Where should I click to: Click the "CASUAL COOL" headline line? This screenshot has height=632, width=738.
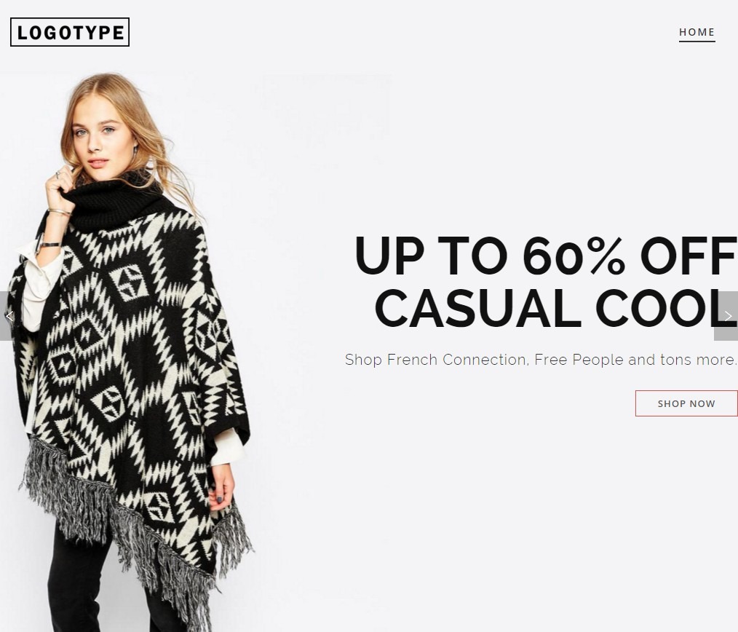[556, 309]
